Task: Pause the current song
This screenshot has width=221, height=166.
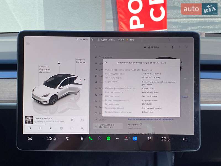Action: (x=40, y=128)
